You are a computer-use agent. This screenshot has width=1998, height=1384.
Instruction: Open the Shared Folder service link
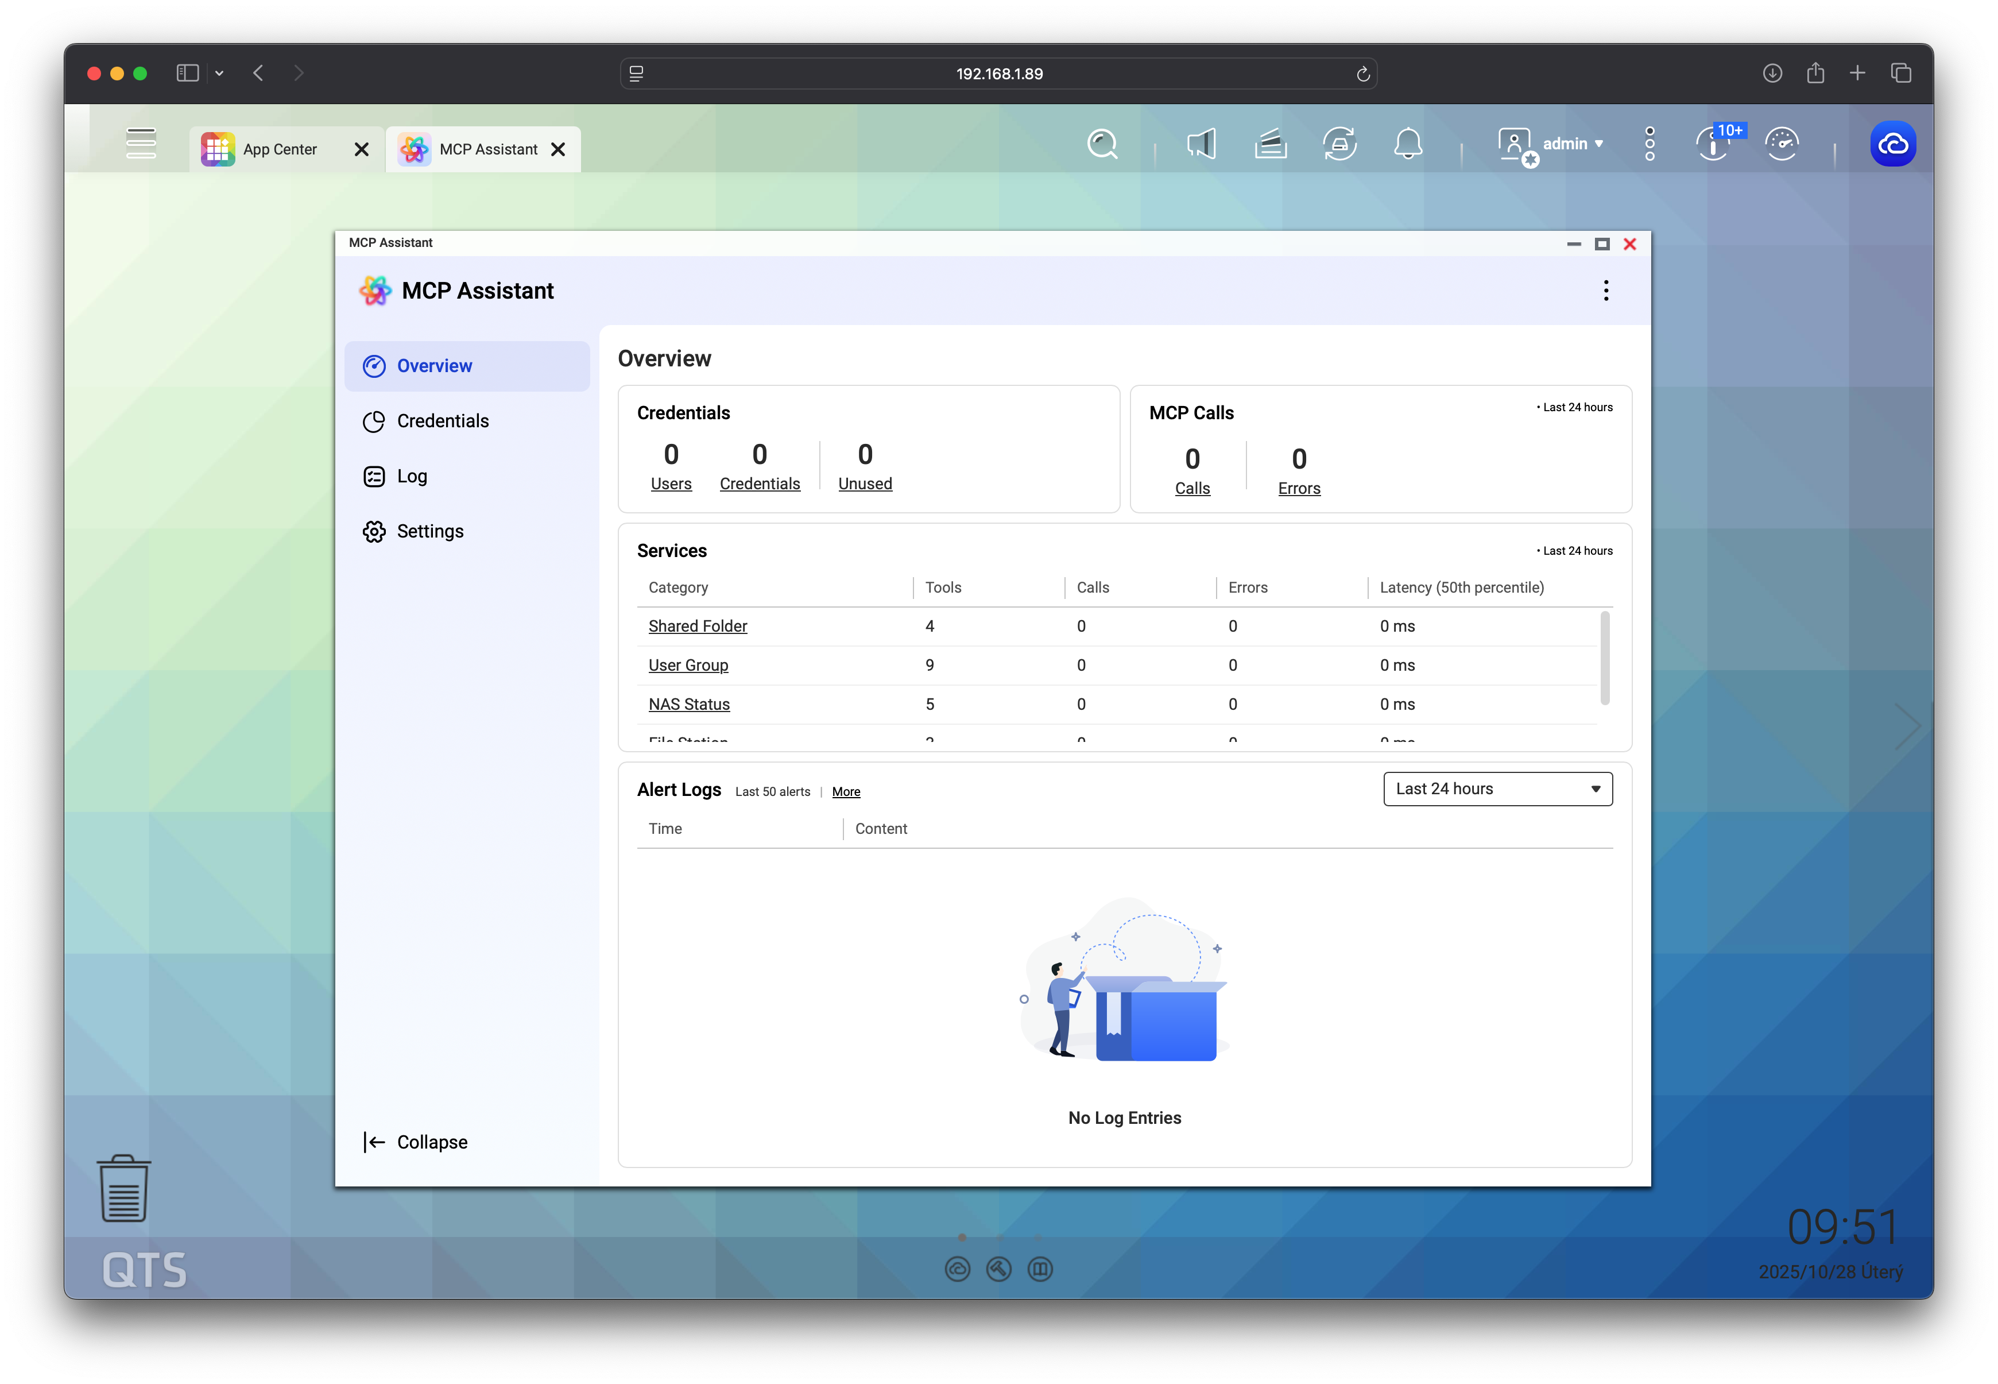click(697, 626)
